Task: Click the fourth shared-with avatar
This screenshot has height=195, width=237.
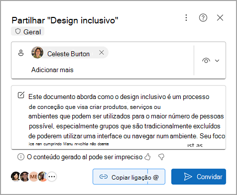Action: pos(42,177)
